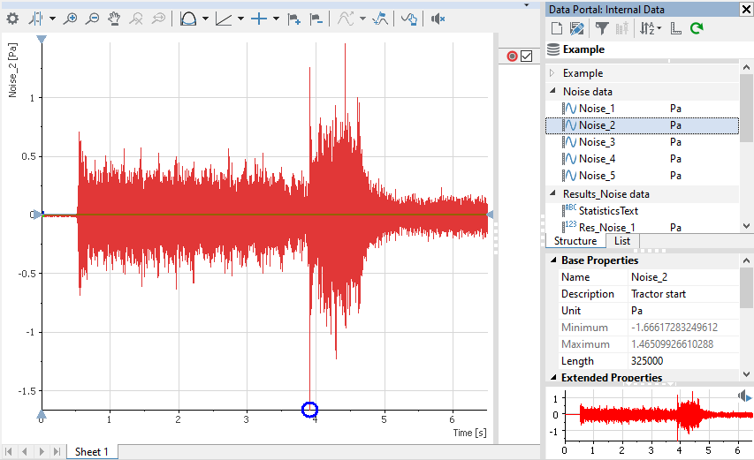Click the green refresh icon in Data Portal
754x460 pixels.
point(697,29)
